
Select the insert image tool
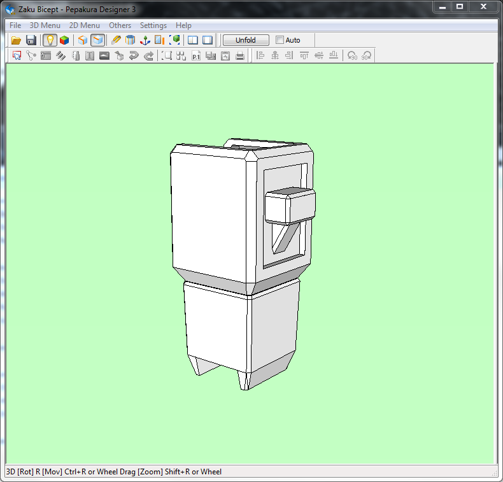(104, 55)
